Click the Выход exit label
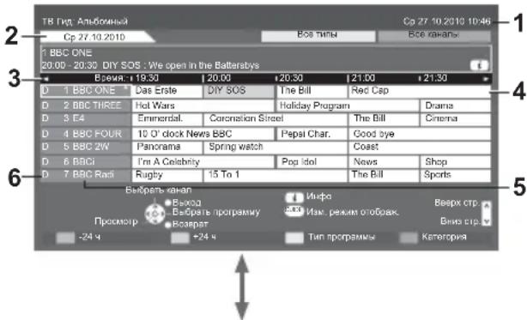This screenshot has width=527, height=320. 186,202
